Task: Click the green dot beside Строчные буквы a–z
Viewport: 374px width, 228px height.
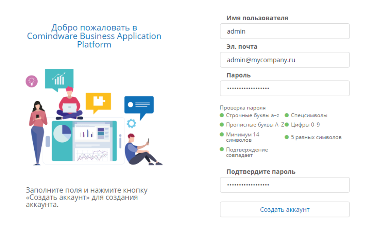Action: point(222,115)
